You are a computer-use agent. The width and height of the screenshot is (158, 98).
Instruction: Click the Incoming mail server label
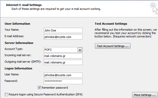click(18, 55)
